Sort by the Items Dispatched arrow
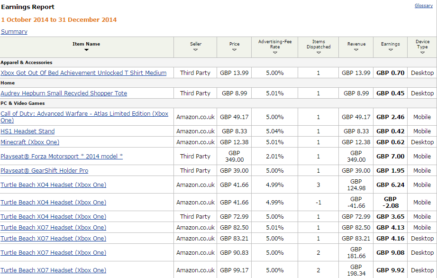 coord(319,53)
